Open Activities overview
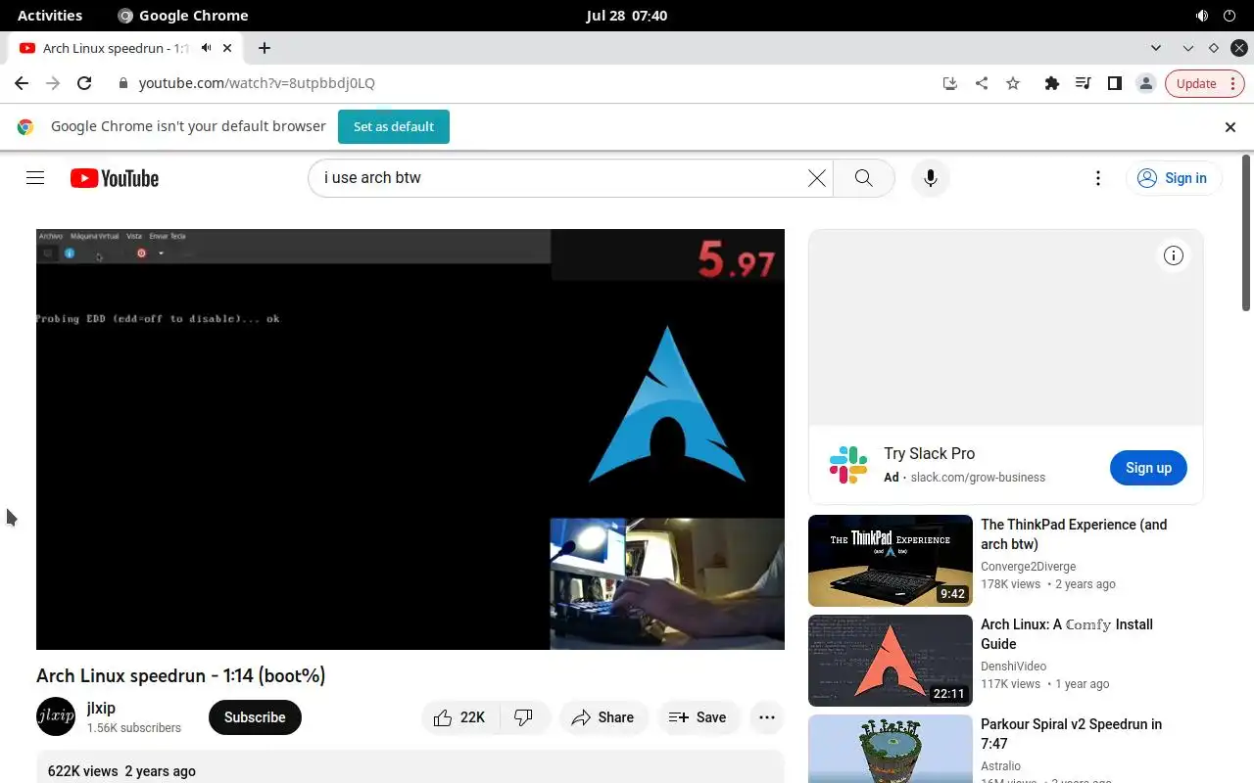The height and width of the screenshot is (783, 1254). [x=50, y=16]
